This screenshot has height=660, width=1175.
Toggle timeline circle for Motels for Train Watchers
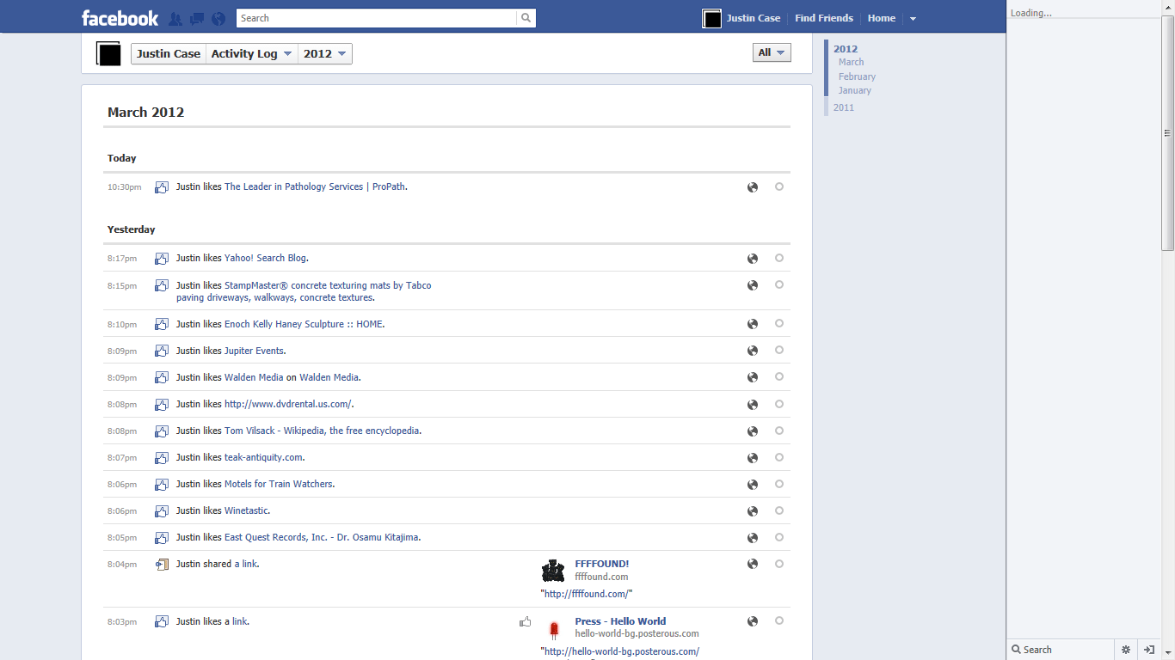coord(779,484)
